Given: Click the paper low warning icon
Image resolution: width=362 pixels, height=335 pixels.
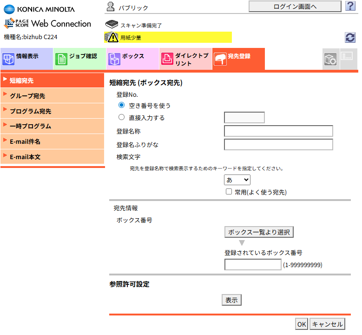Looking at the screenshot, I should [112, 37].
